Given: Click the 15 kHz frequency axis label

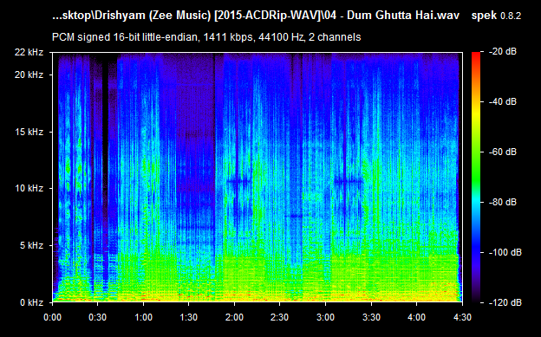Looking at the screenshot, I should pos(29,132).
